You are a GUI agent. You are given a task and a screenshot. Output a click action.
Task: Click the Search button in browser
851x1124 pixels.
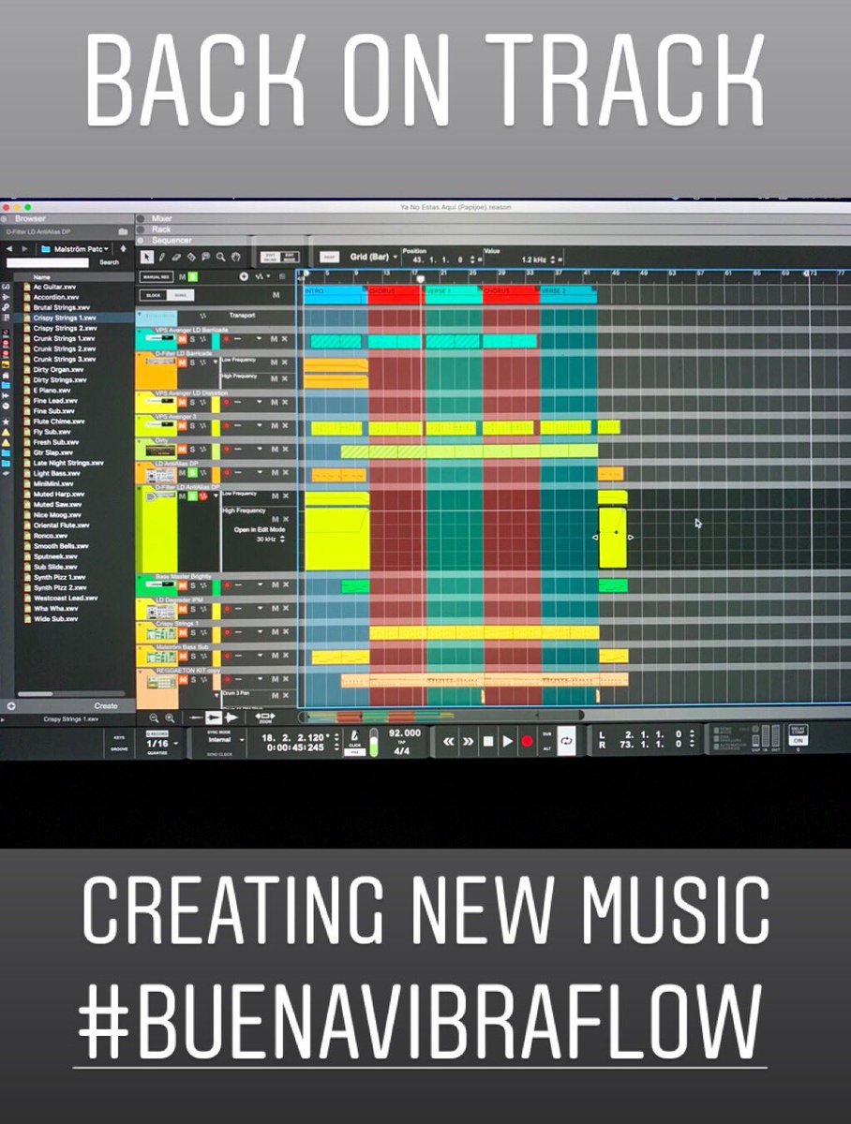pos(110,262)
